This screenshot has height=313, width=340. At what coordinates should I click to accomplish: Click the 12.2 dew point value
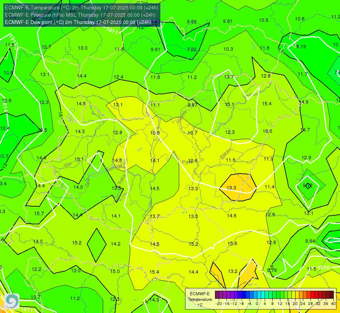pos(36,269)
